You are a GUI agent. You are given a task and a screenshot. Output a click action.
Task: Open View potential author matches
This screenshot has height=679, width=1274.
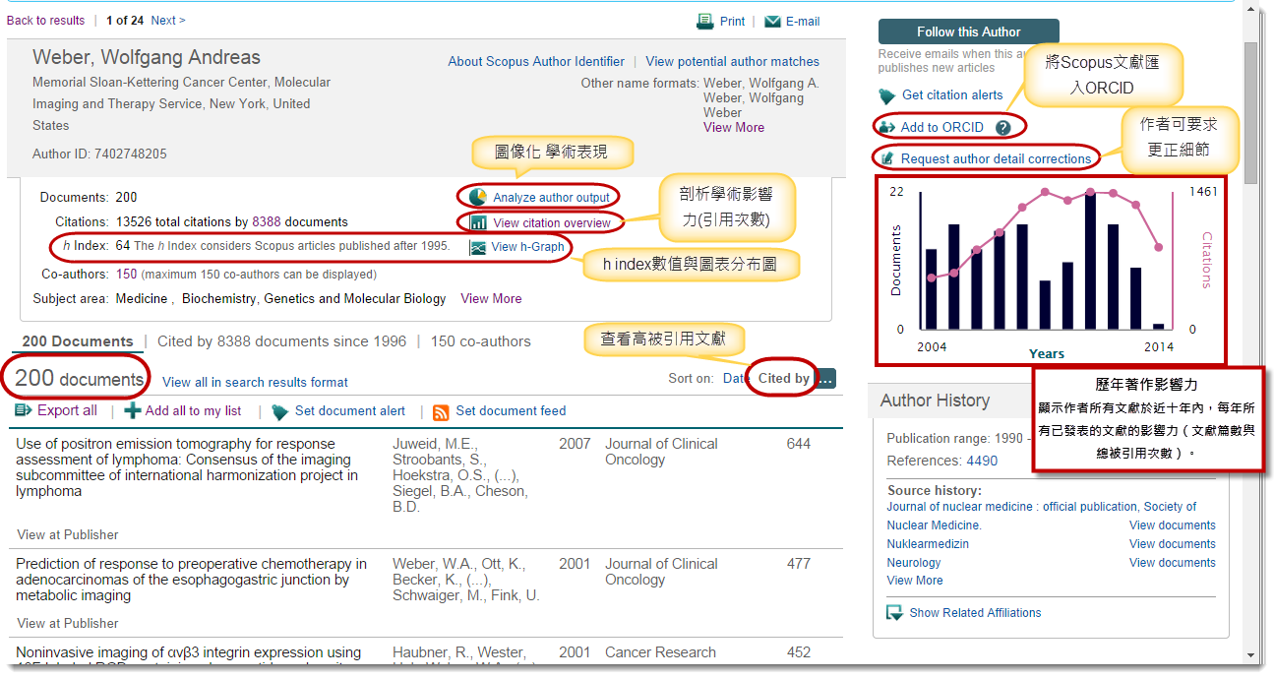(732, 61)
